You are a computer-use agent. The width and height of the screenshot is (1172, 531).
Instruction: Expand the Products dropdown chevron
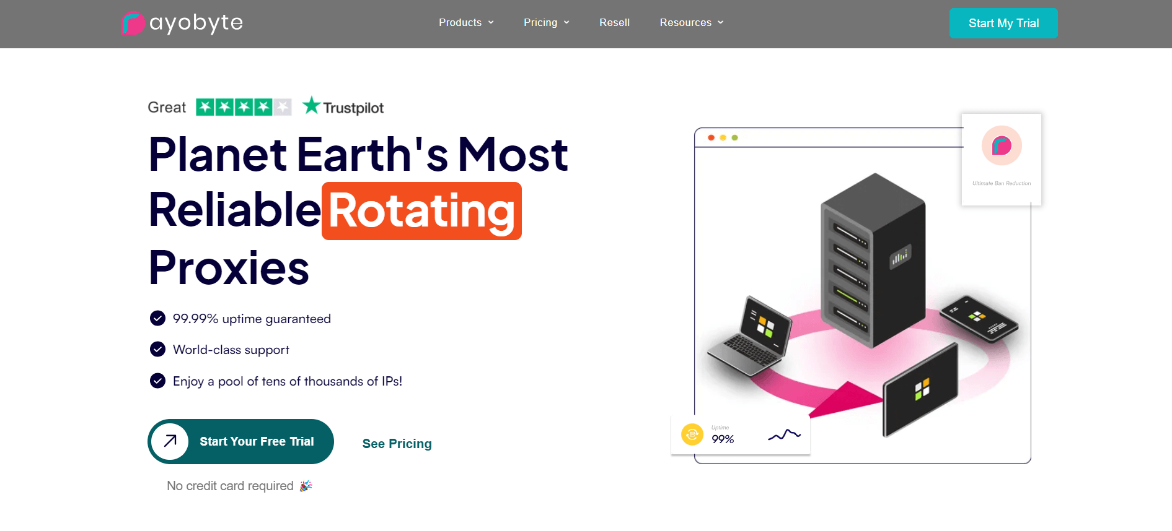(x=491, y=23)
